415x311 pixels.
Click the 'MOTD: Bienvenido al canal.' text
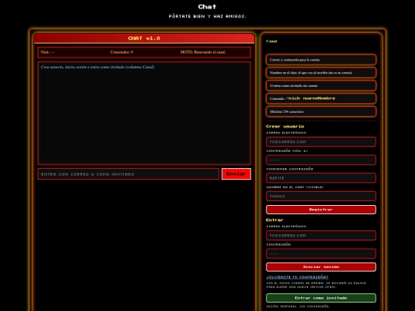tap(203, 52)
